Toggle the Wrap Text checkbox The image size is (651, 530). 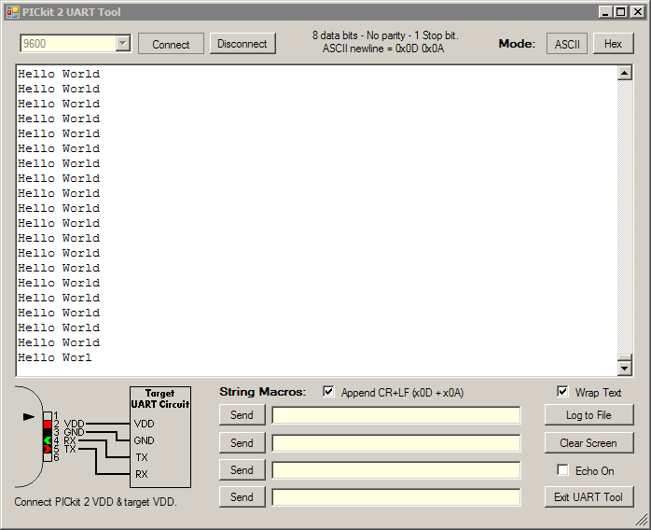(562, 392)
